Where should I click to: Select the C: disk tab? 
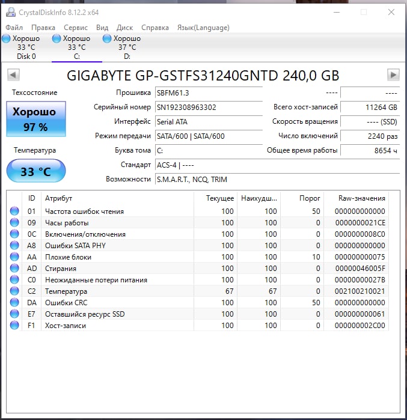tap(77, 47)
